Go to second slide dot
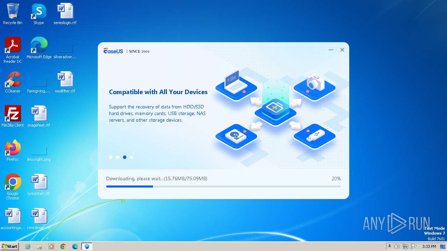The width and height of the screenshot is (447, 251). click(118, 157)
